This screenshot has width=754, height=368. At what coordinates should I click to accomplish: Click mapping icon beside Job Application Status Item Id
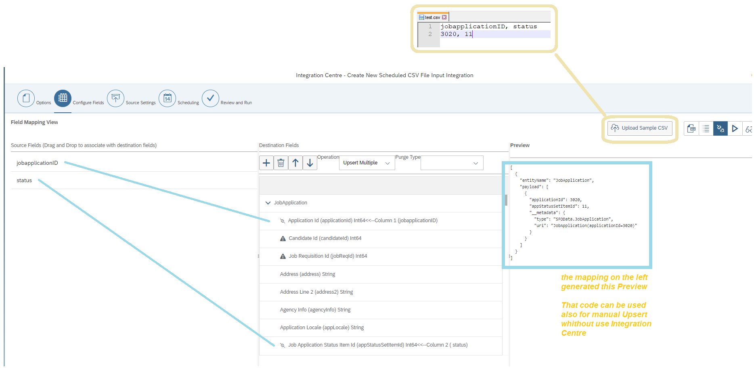283,345
